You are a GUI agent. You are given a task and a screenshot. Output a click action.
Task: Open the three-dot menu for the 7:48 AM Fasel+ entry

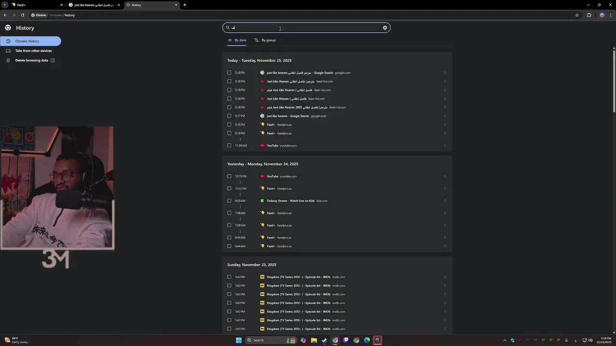445,213
